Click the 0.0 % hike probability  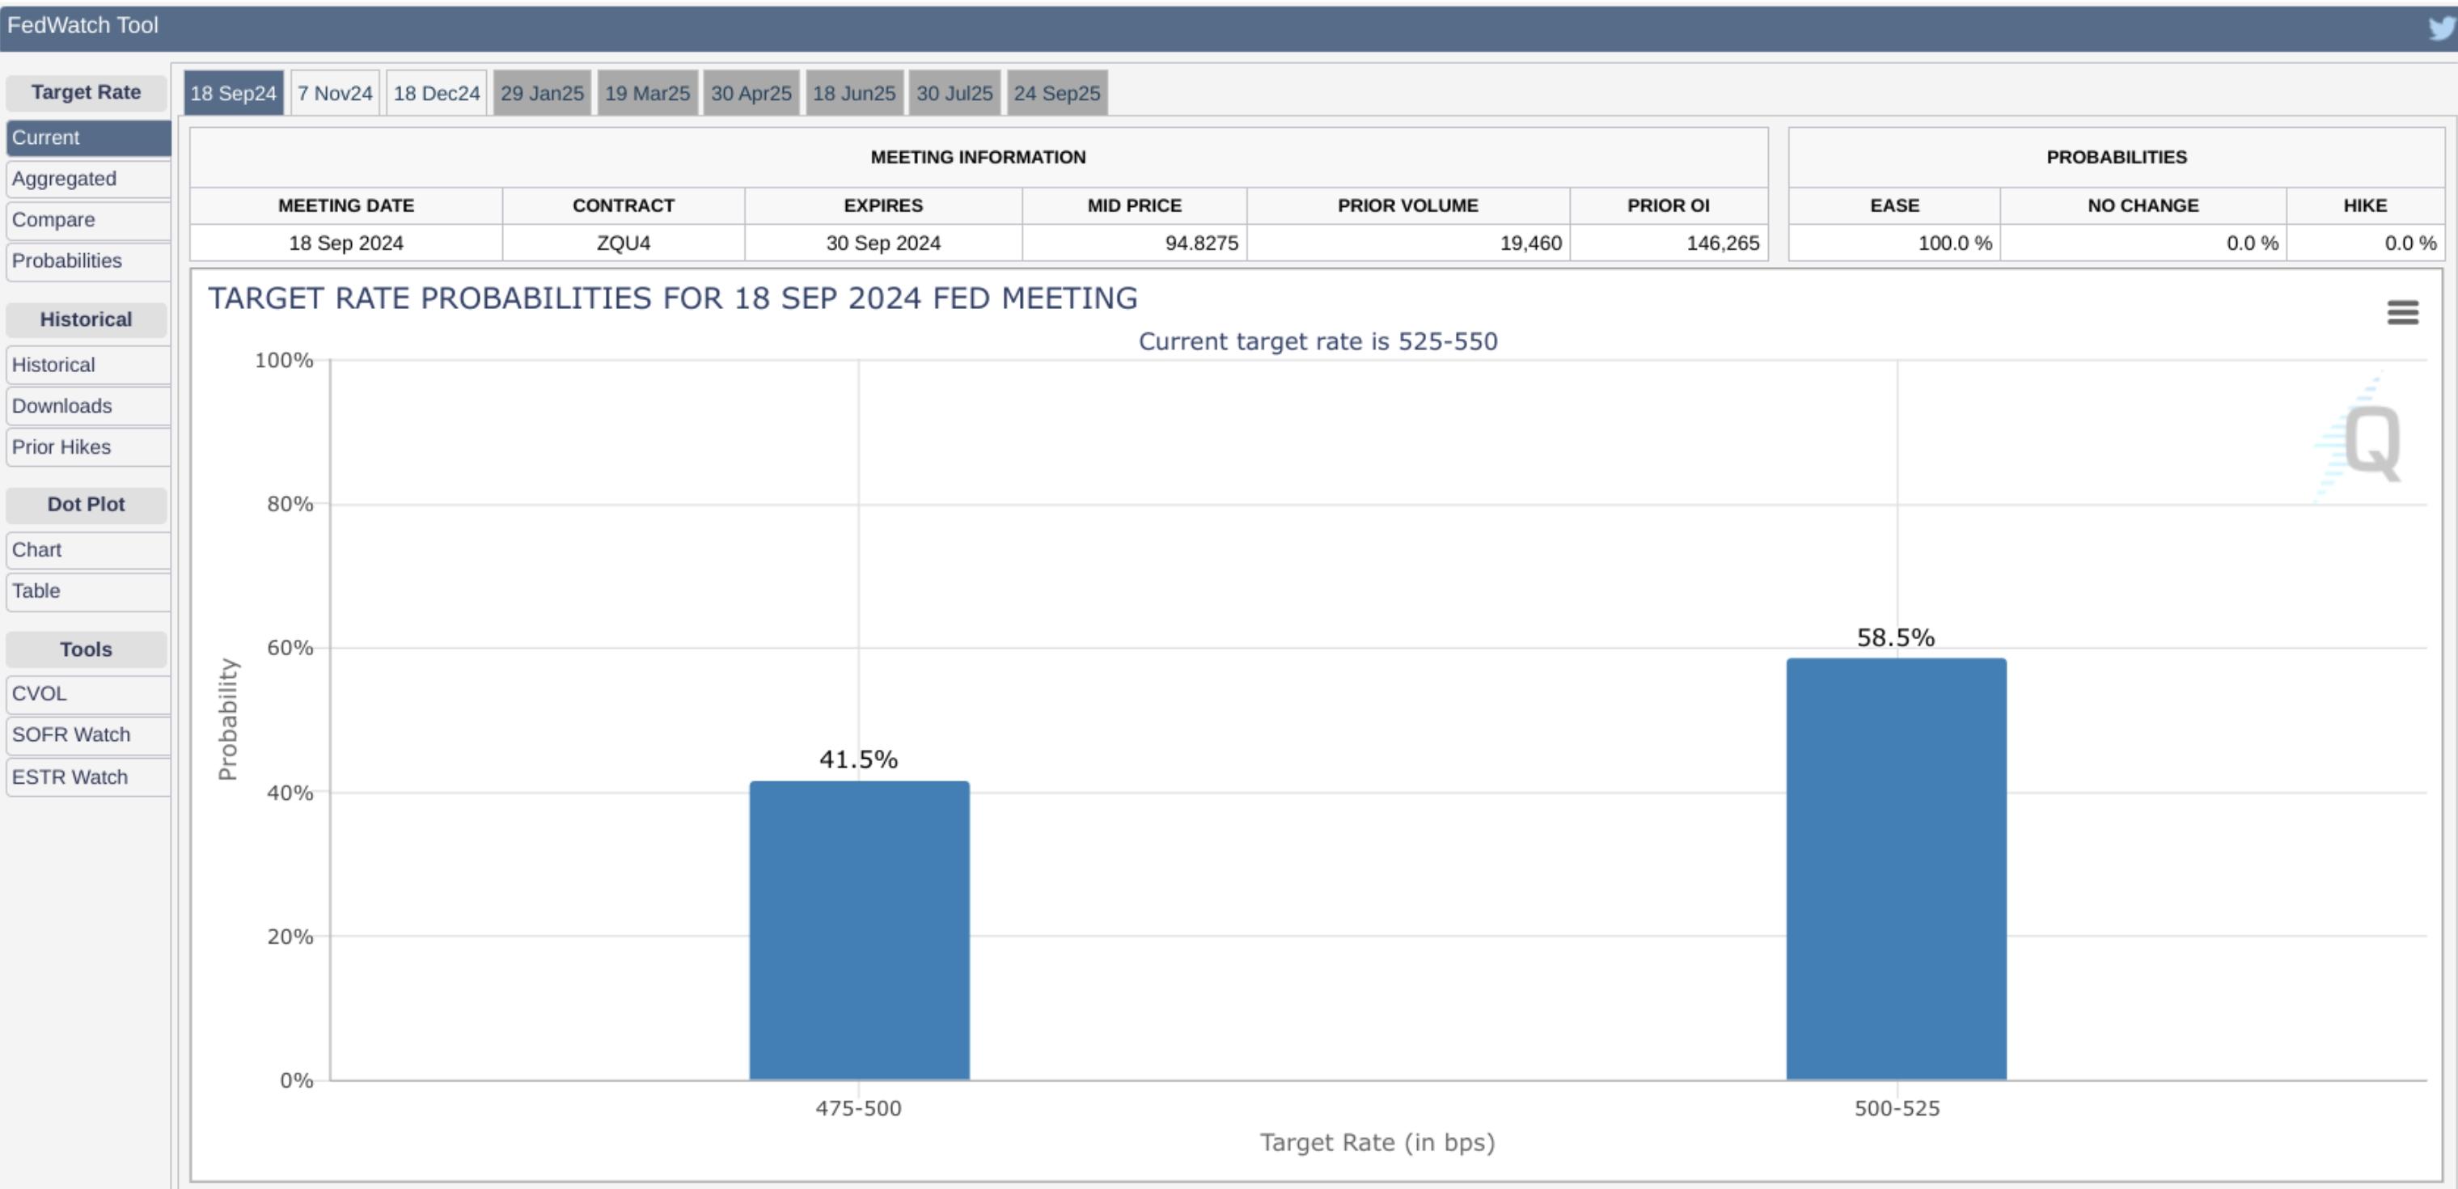pos(2410,243)
